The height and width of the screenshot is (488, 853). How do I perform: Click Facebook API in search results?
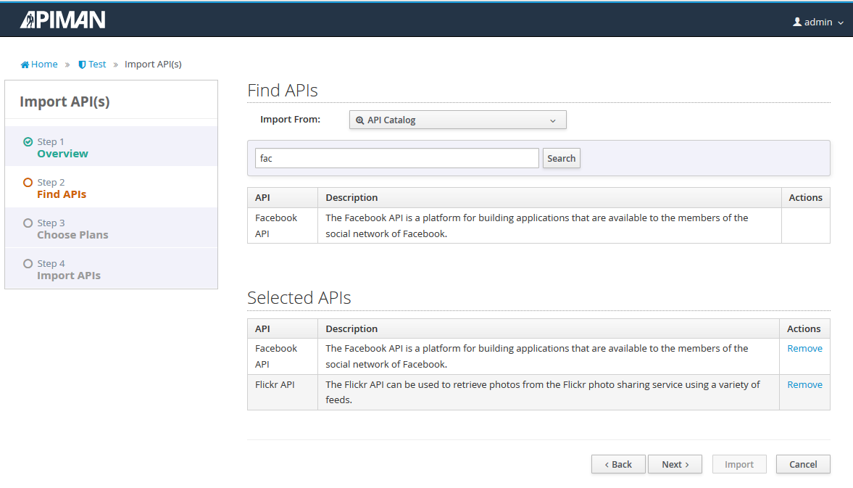[276, 226]
